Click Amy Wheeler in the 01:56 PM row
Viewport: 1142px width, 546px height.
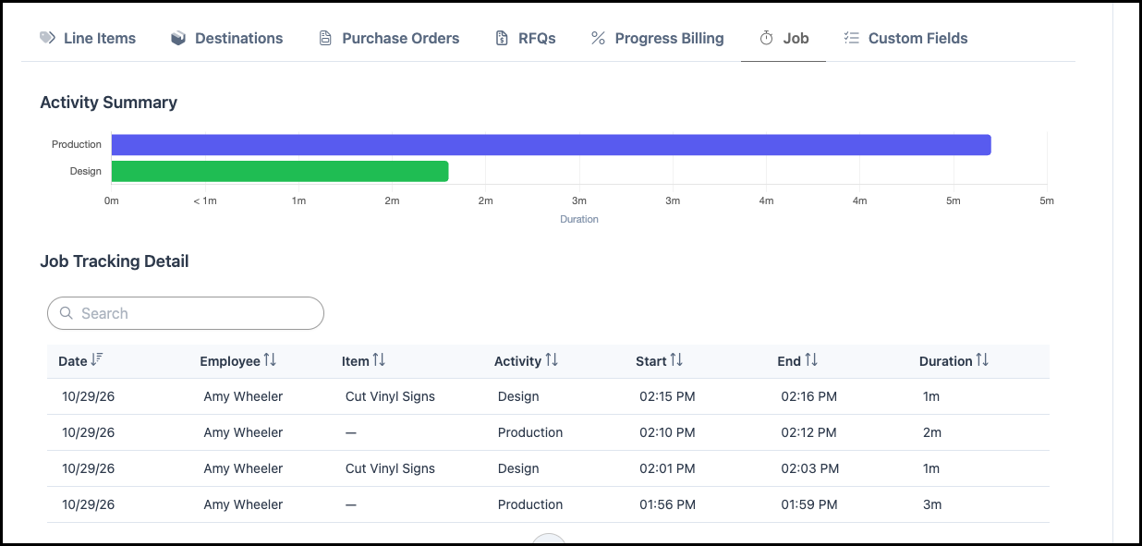click(243, 504)
